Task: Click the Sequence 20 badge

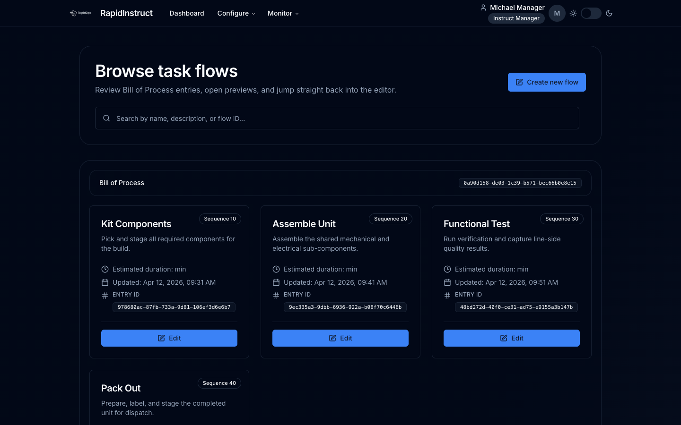Action: pos(391,219)
